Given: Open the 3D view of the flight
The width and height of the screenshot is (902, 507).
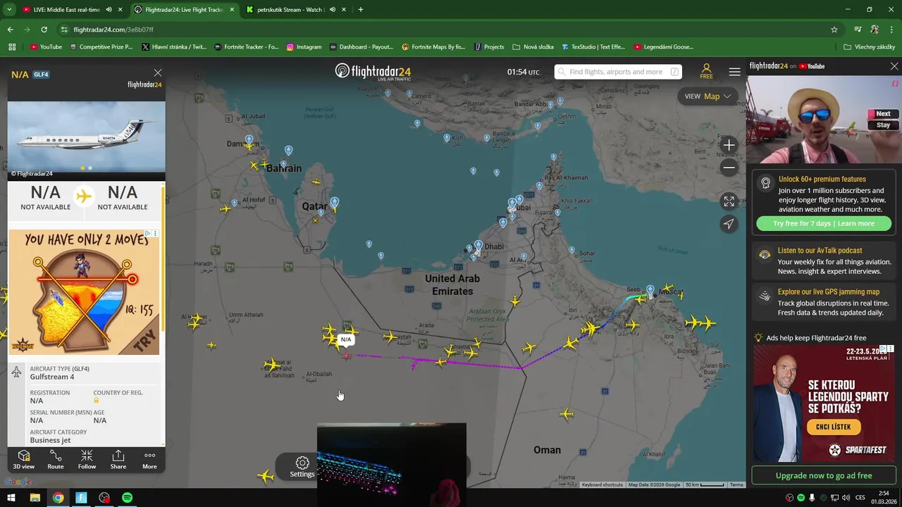Looking at the screenshot, I should point(23,459).
